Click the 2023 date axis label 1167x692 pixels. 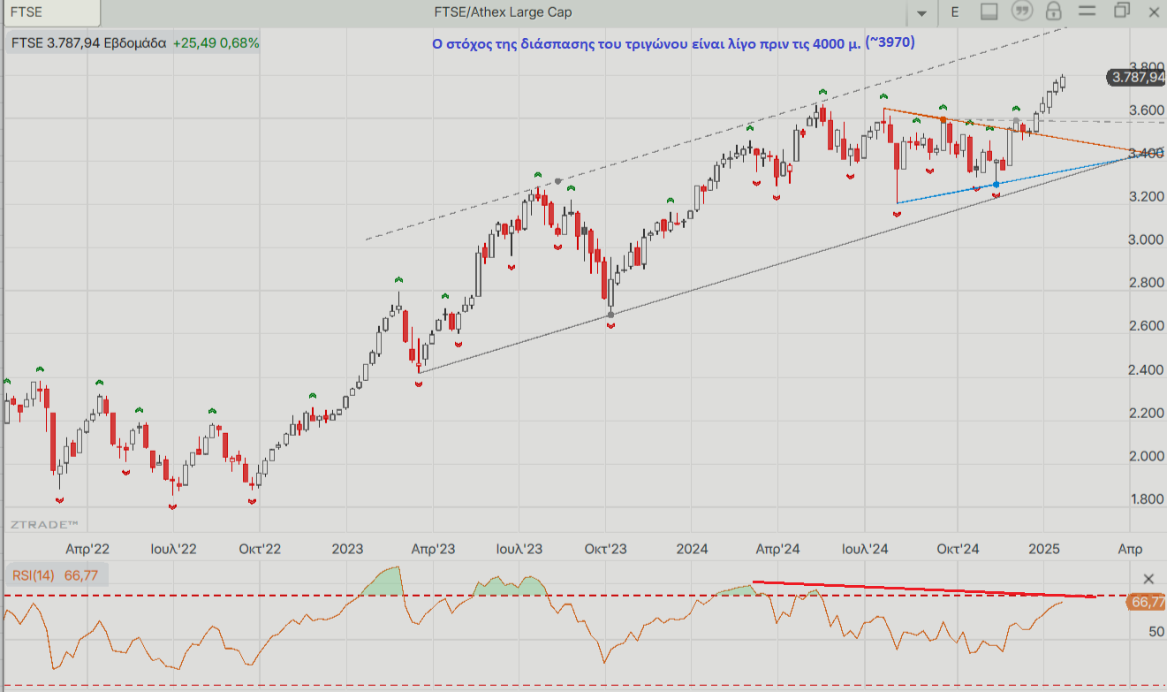[347, 549]
